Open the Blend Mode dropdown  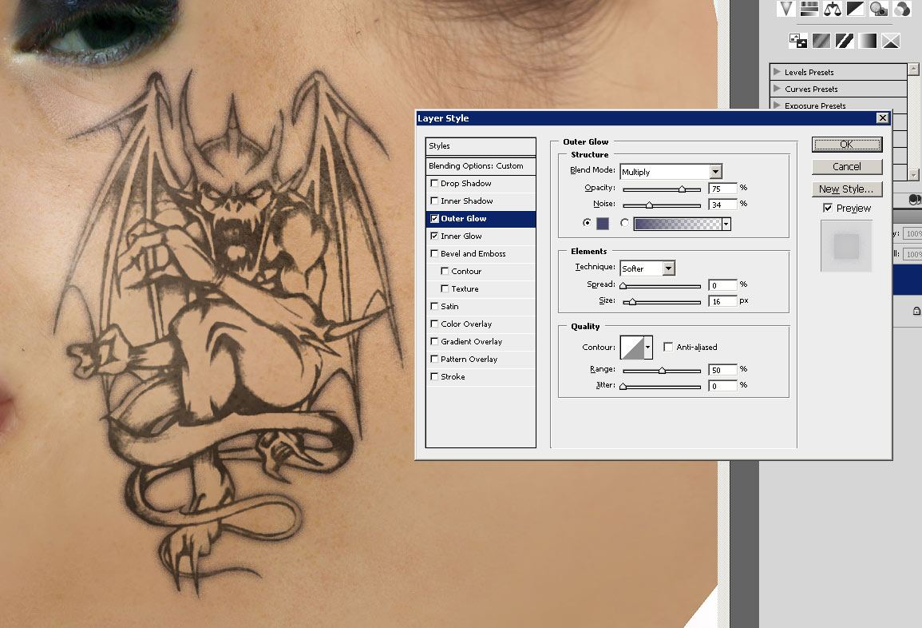pyautogui.click(x=715, y=172)
